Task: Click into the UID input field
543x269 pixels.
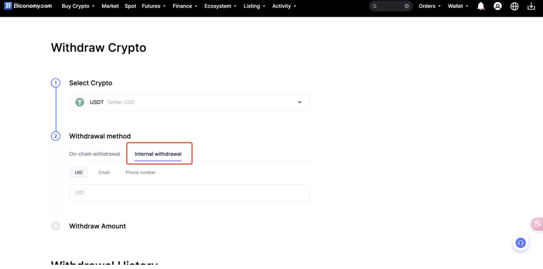Action: [x=190, y=192]
